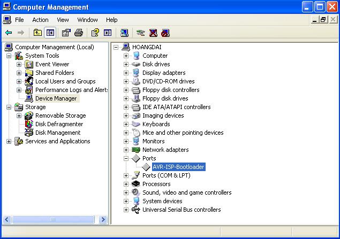Click the Disk Management icon
Image resolution: width=340 pixels, height=239 pixels.
(x=29, y=133)
